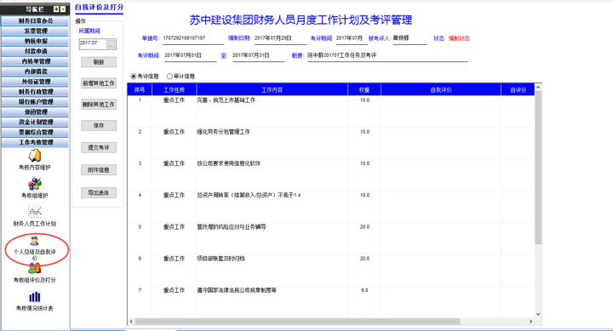Open the 银行账户管理 menu section
Image resolution: width=613 pixels, height=331 pixels.
(x=35, y=102)
